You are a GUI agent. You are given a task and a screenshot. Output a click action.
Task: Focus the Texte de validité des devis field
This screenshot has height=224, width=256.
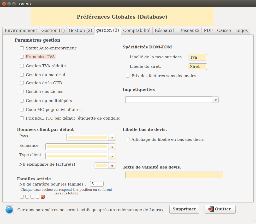pos(174,175)
